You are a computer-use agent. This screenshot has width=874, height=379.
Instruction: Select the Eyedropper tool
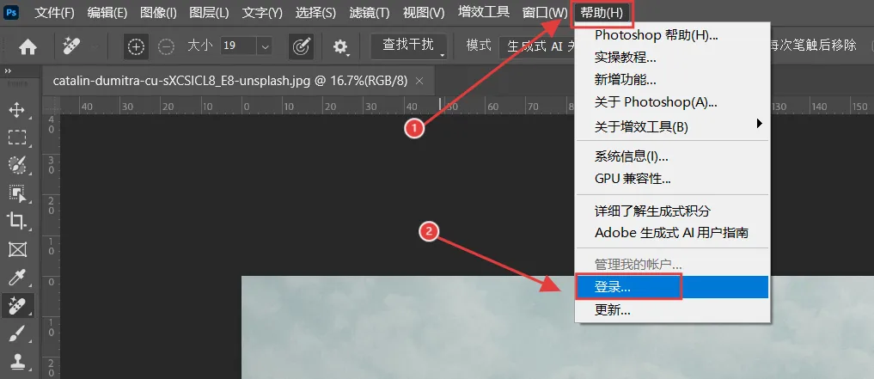click(x=16, y=277)
